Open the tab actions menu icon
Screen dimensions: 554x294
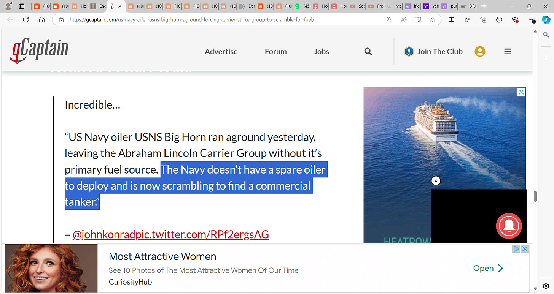tap(21, 6)
